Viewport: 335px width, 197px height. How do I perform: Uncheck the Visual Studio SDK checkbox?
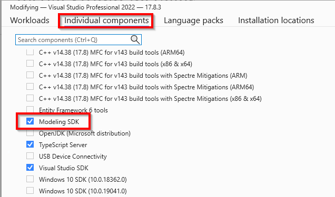pyautogui.click(x=30, y=168)
